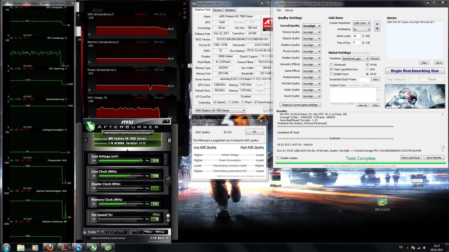Open the GPU-Z.0.5.9 desktop shortcut
The image size is (449, 252).
[382, 204]
